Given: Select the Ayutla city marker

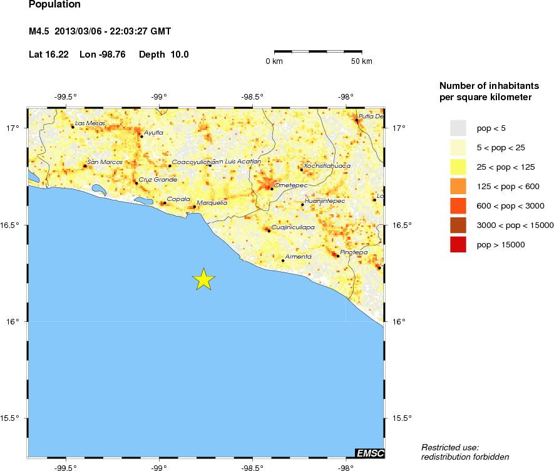Looking at the screenshot, I should click(x=141, y=136).
